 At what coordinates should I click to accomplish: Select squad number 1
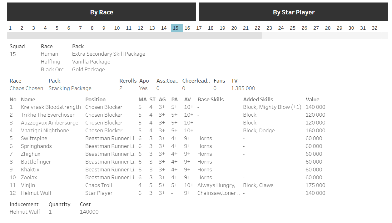point(10,28)
